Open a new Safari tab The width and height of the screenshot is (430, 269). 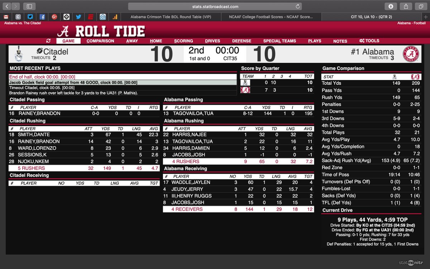(425, 16)
